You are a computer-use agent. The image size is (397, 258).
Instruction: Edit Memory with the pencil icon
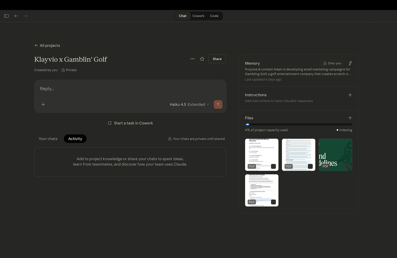[x=350, y=63]
